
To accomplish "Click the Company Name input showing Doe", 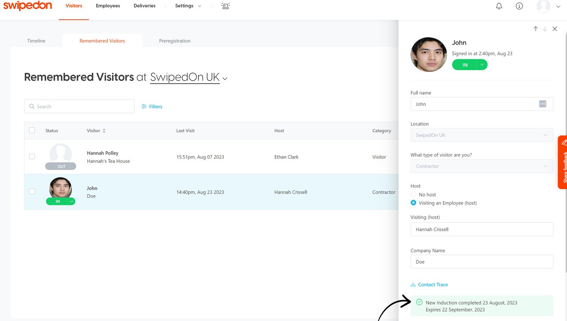I will [481, 262].
